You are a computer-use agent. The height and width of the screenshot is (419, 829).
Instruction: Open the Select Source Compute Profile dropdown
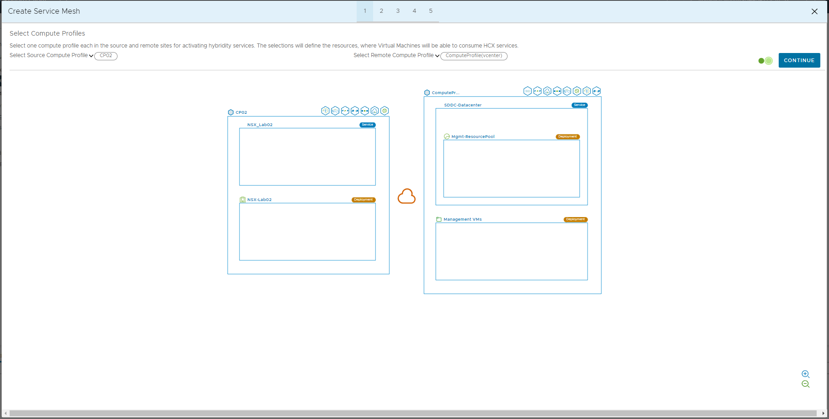pos(51,55)
